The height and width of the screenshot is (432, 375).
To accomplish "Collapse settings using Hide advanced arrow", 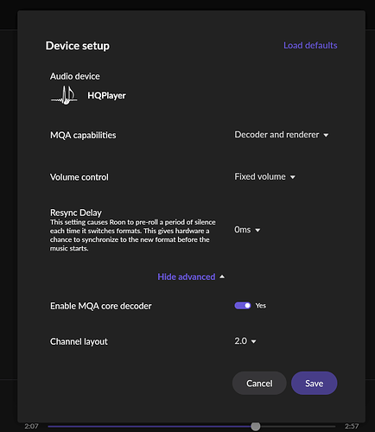I will (222, 276).
